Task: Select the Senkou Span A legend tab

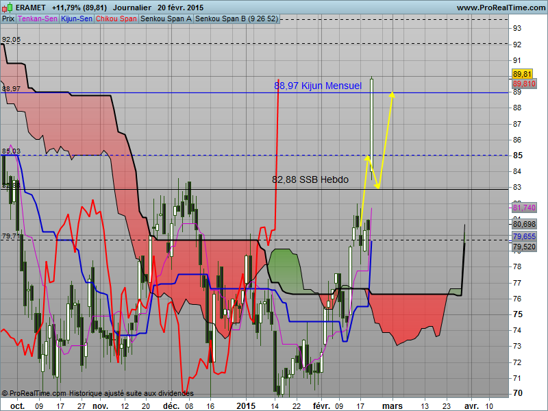Action: click(166, 19)
